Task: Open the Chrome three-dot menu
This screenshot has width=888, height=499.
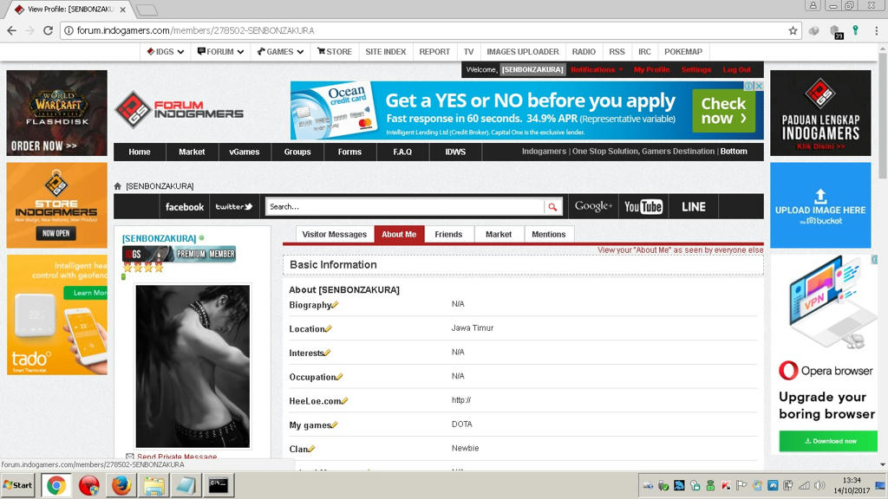Action: 876,30
